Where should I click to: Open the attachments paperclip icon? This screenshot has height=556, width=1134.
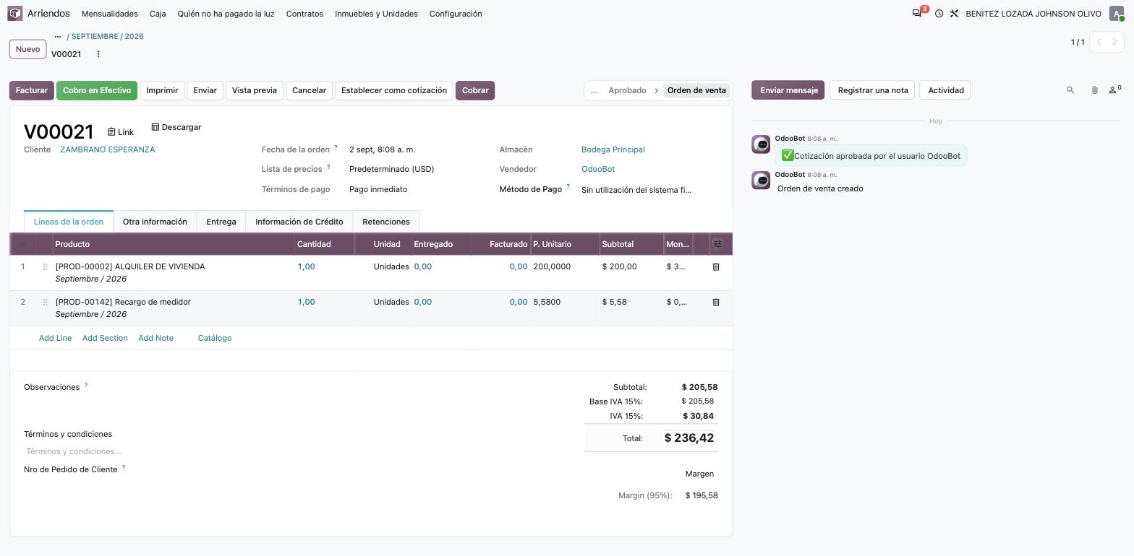tap(1094, 90)
